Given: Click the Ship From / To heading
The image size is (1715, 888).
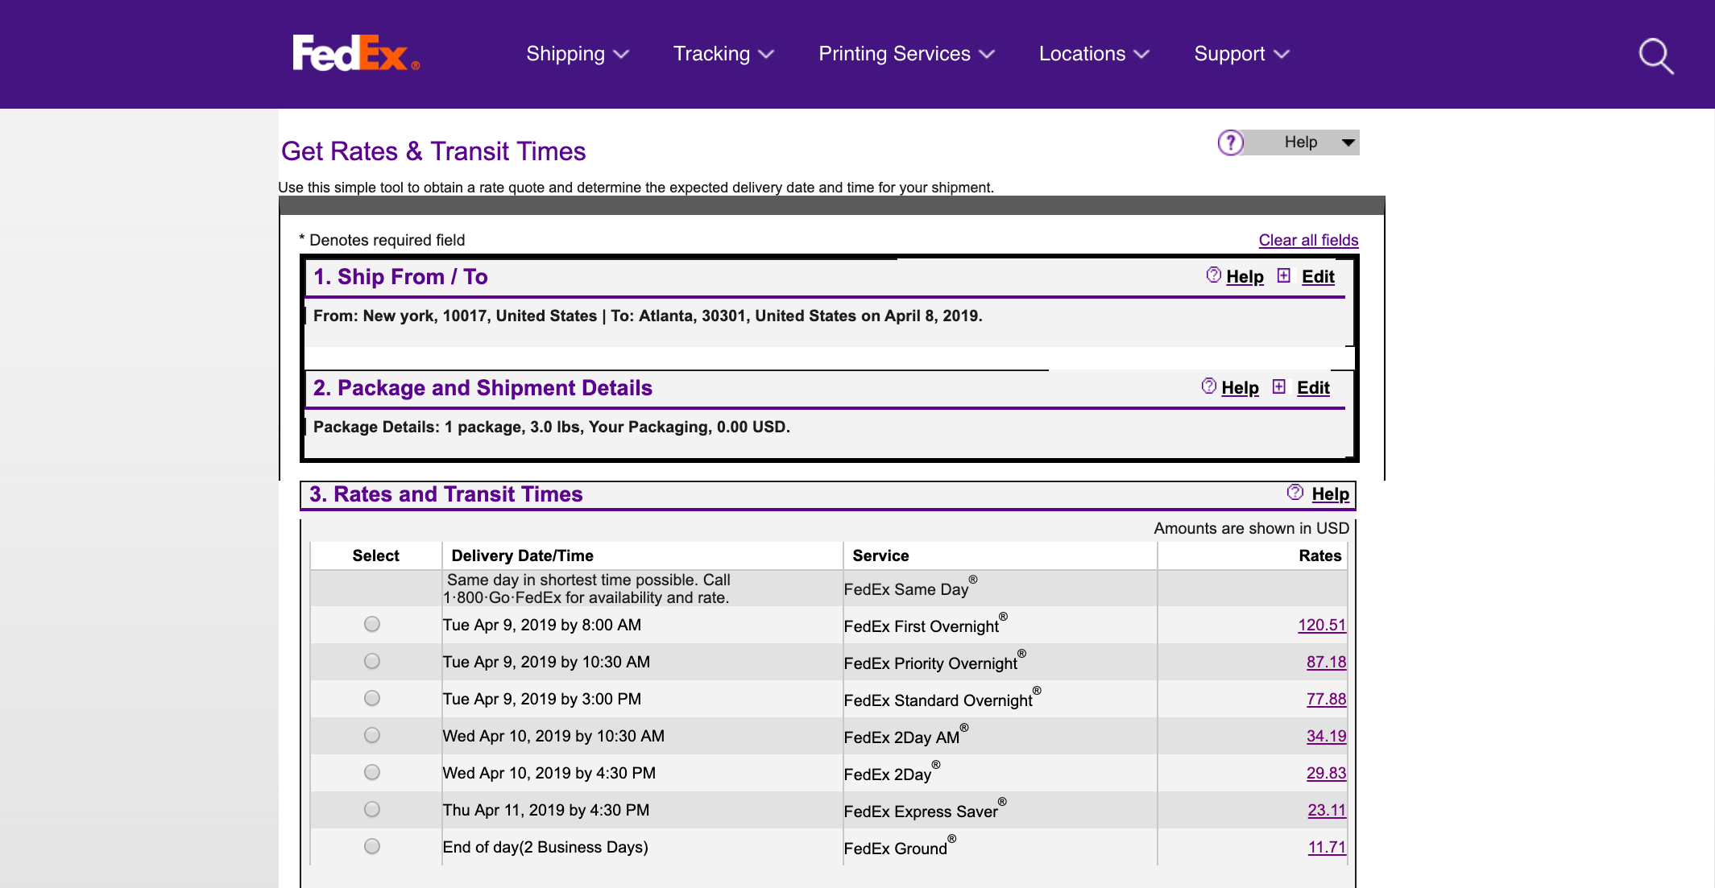Looking at the screenshot, I should (400, 277).
